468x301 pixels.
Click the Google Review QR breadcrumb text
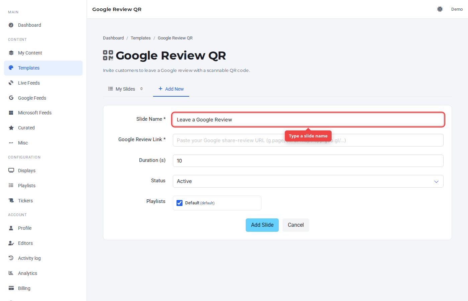(x=175, y=38)
